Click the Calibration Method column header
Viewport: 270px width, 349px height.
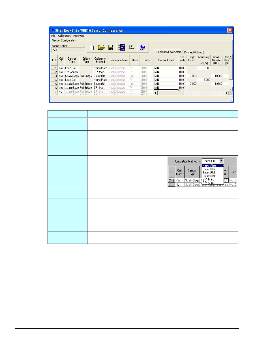(100, 60)
